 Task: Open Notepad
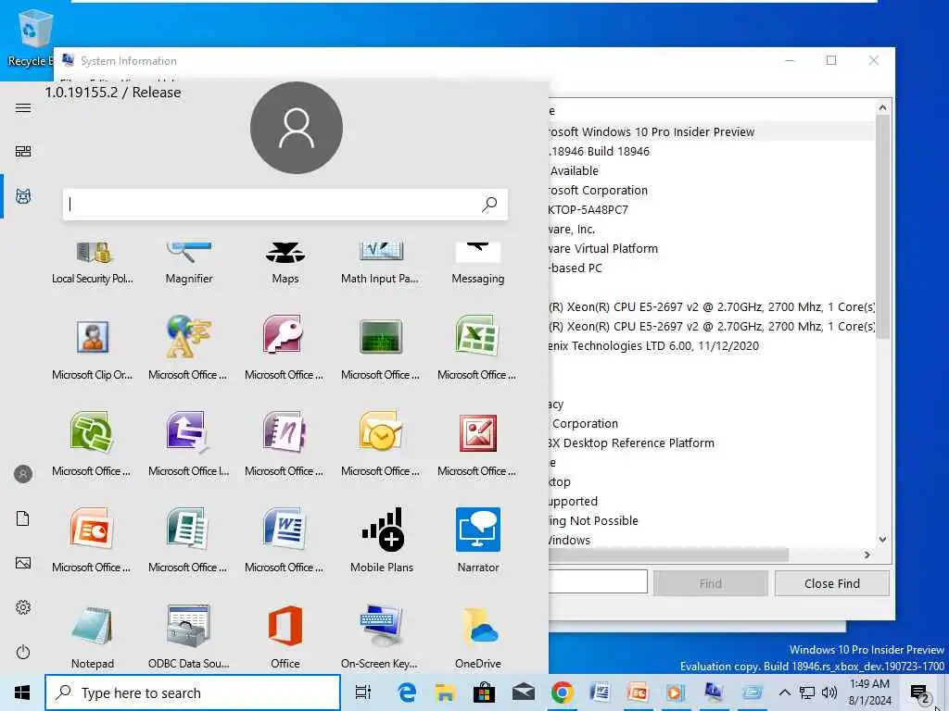tap(93, 637)
